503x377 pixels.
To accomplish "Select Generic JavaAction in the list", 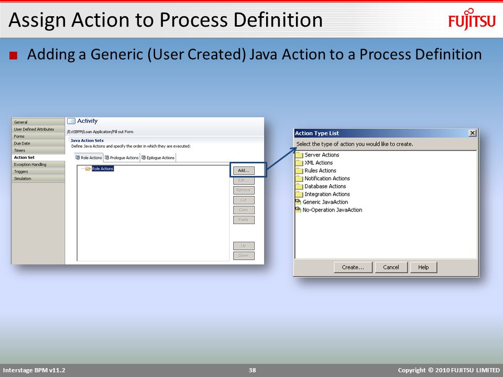I will 325,202.
